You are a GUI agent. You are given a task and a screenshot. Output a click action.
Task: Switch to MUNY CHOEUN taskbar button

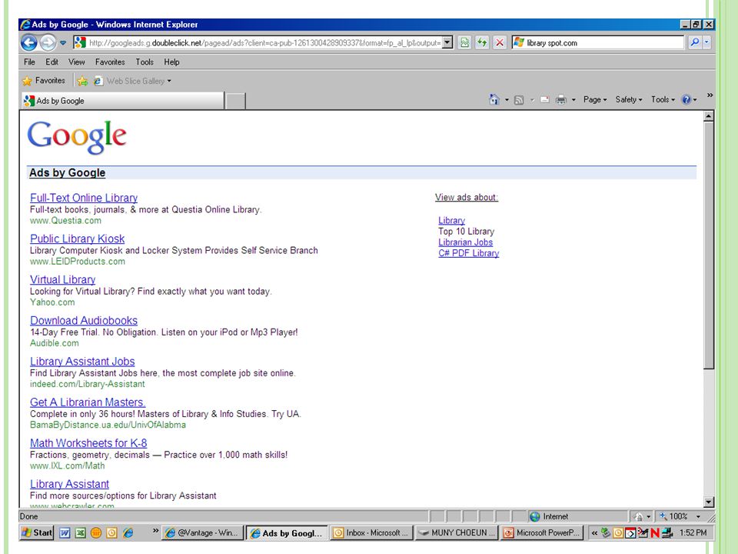[x=457, y=532]
